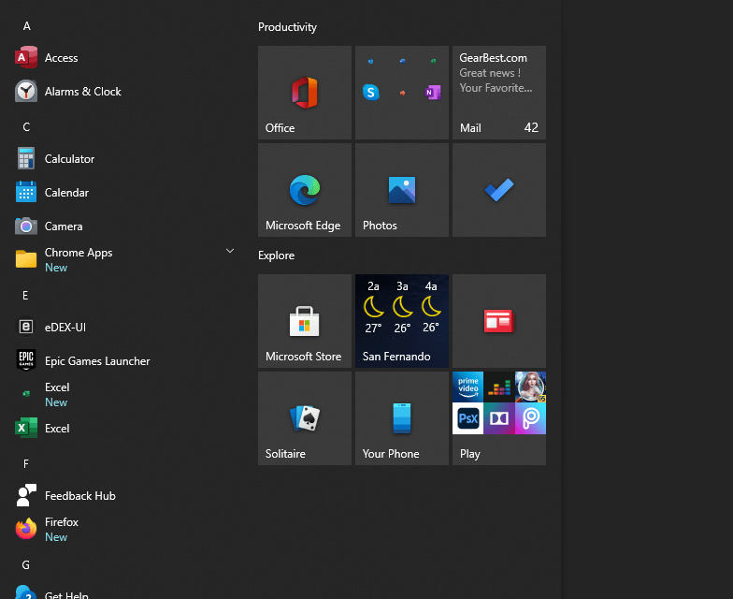Click the Explore group heading
Viewport: 733px width, 599px height.
click(277, 256)
